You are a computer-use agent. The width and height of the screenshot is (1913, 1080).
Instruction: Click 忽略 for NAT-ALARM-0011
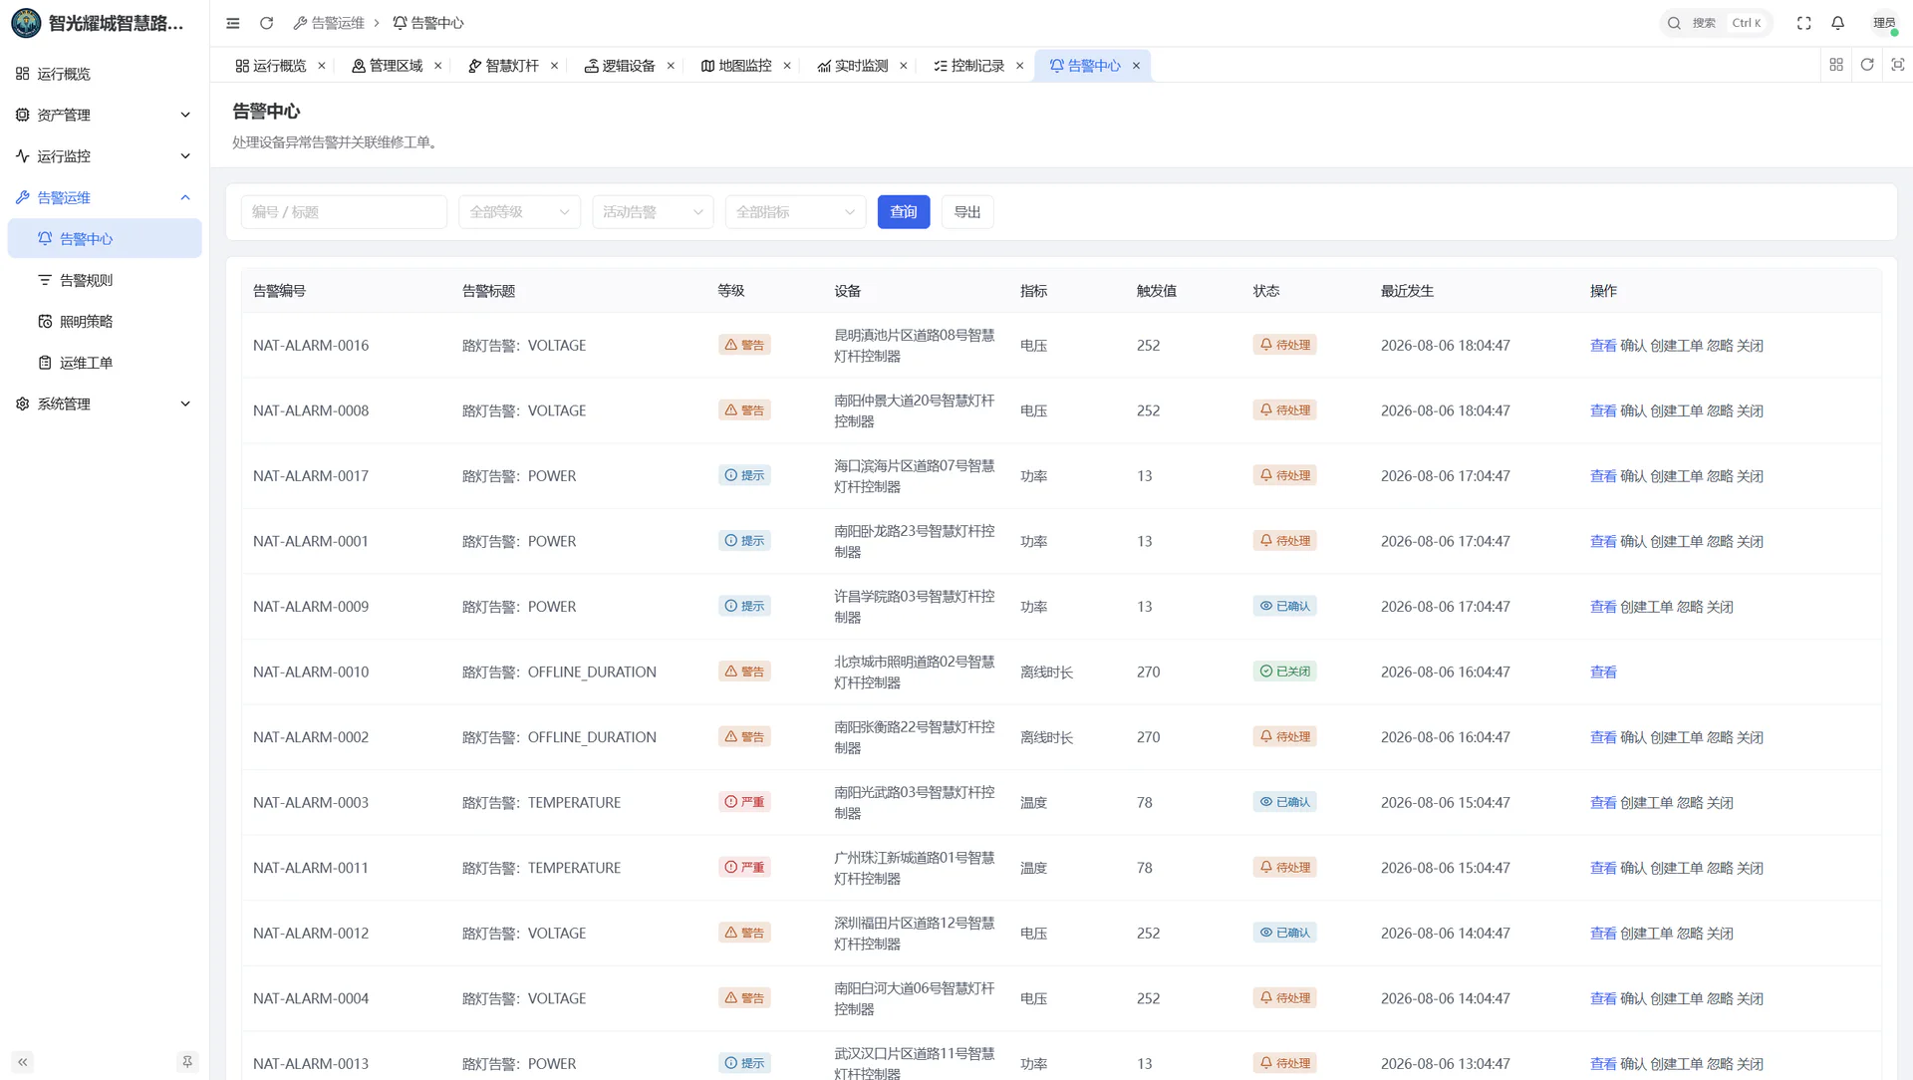coord(1720,868)
